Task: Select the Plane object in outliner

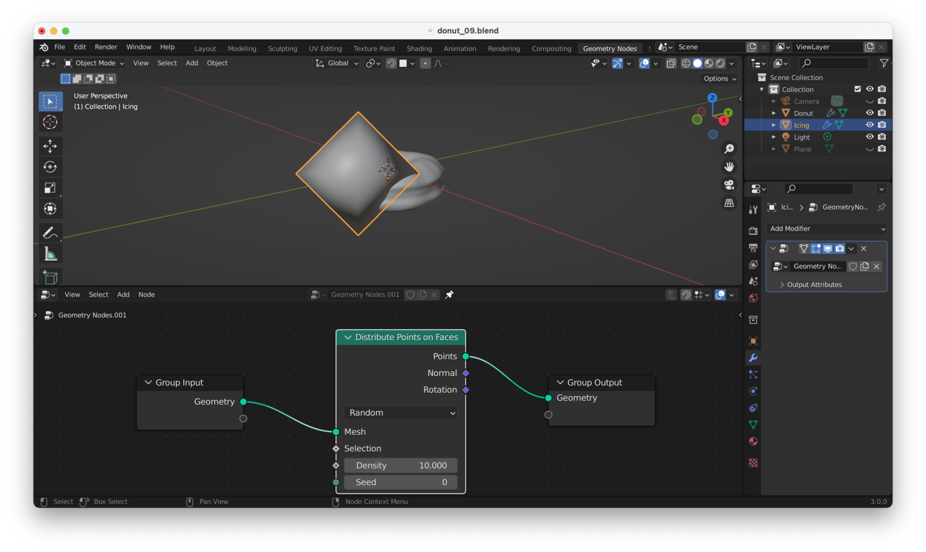Action: click(802, 149)
